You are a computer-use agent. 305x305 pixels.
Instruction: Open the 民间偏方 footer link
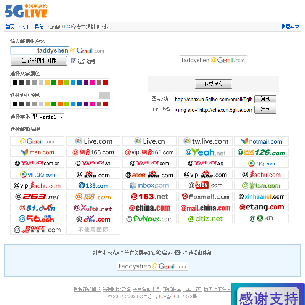pos(193,289)
